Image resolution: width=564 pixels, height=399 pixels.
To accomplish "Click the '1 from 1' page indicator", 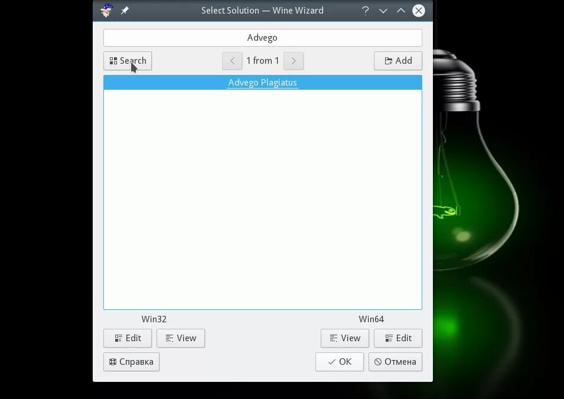I will point(263,61).
